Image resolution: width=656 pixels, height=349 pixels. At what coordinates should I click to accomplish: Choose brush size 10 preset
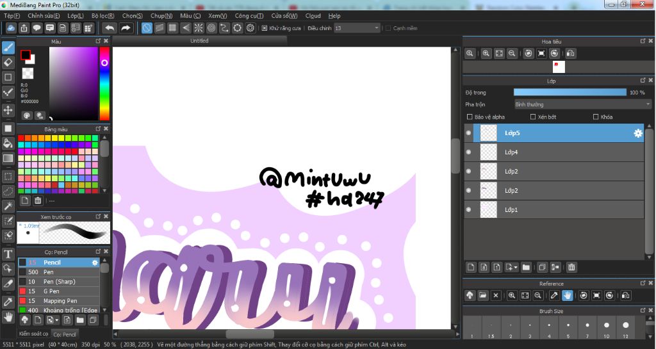606,327
